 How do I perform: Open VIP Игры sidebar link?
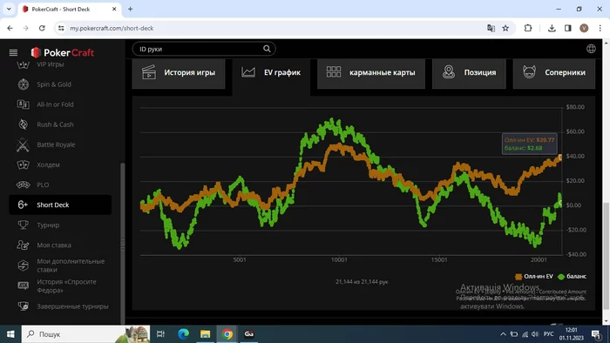pos(51,64)
